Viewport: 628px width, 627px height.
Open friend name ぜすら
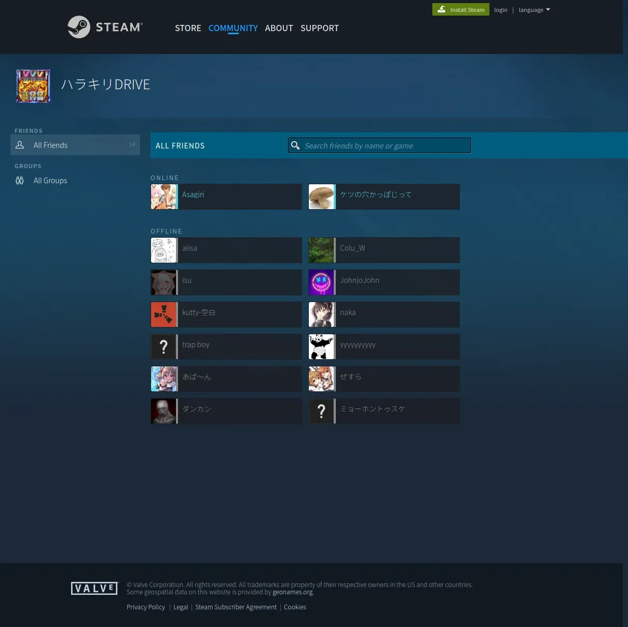351,376
